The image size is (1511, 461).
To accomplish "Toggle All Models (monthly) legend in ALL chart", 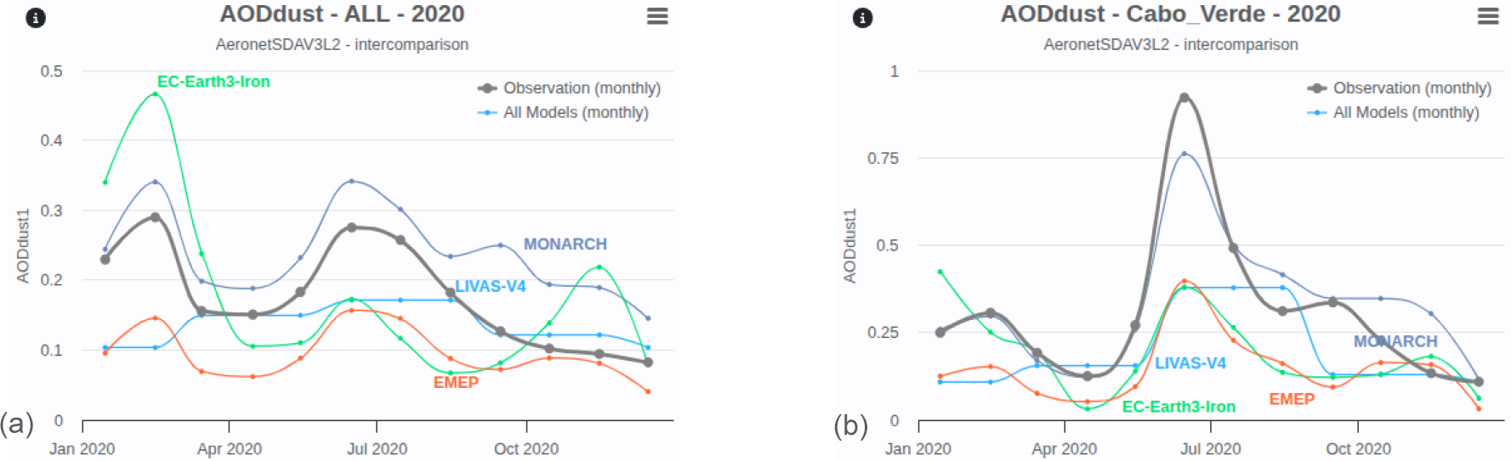I will pos(575,112).
